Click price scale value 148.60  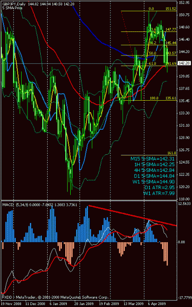point(184,27)
